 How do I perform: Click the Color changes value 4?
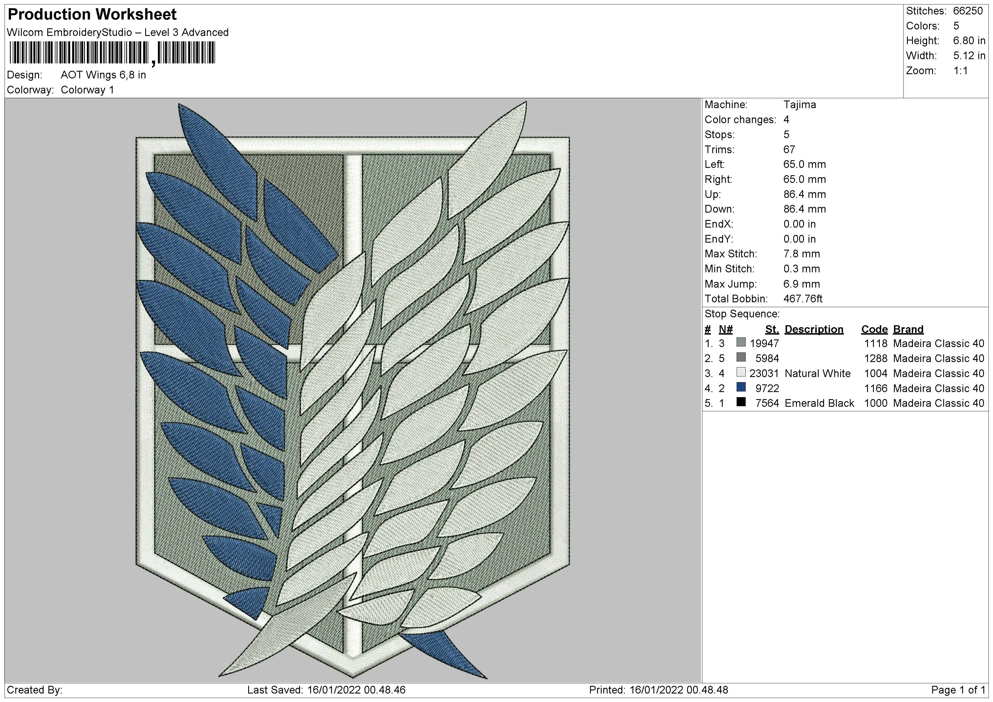click(x=786, y=120)
